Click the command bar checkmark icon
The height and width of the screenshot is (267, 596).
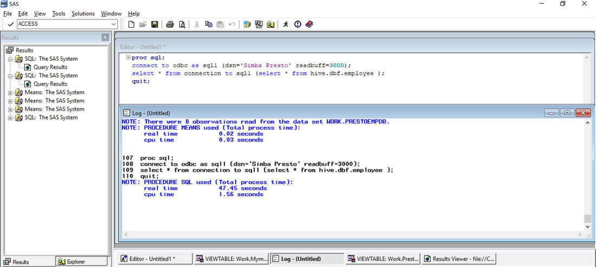tap(11, 24)
